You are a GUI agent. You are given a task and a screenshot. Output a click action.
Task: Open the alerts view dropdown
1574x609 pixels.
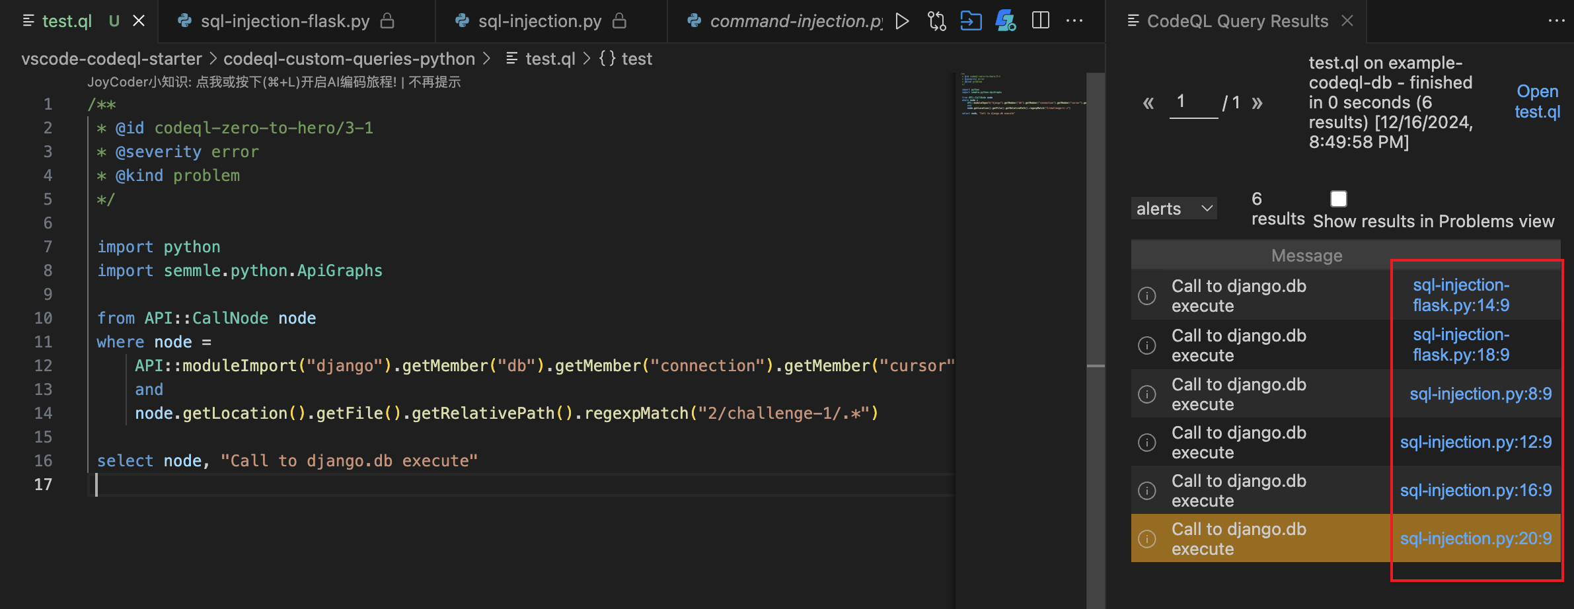pos(1174,208)
